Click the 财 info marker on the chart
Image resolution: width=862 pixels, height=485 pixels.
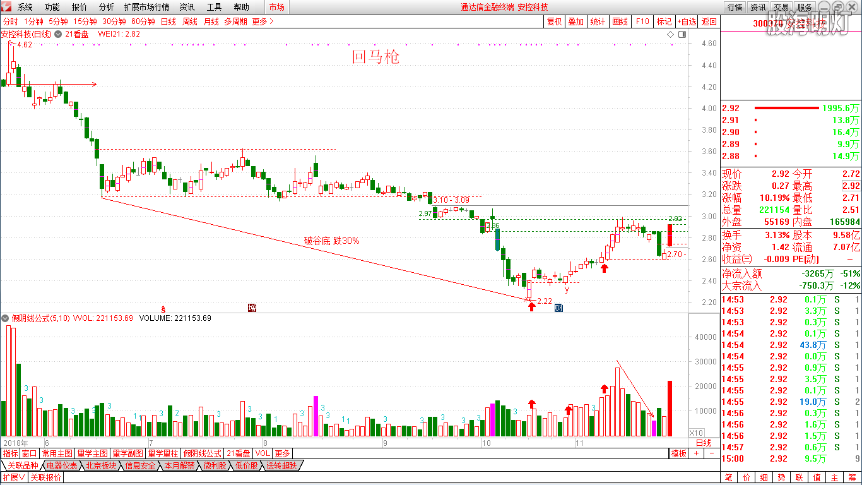point(558,308)
